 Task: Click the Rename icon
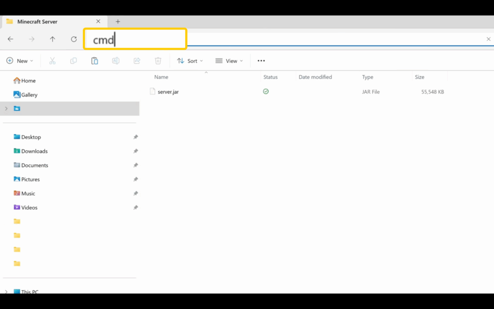point(116,61)
